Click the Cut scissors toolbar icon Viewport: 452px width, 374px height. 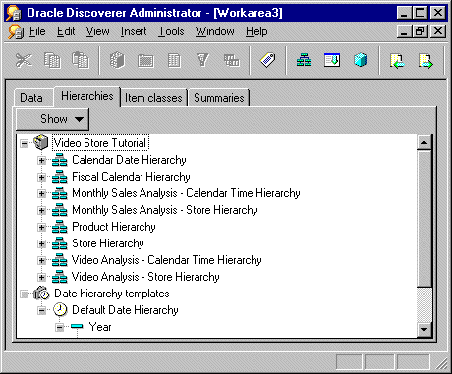click(x=24, y=61)
